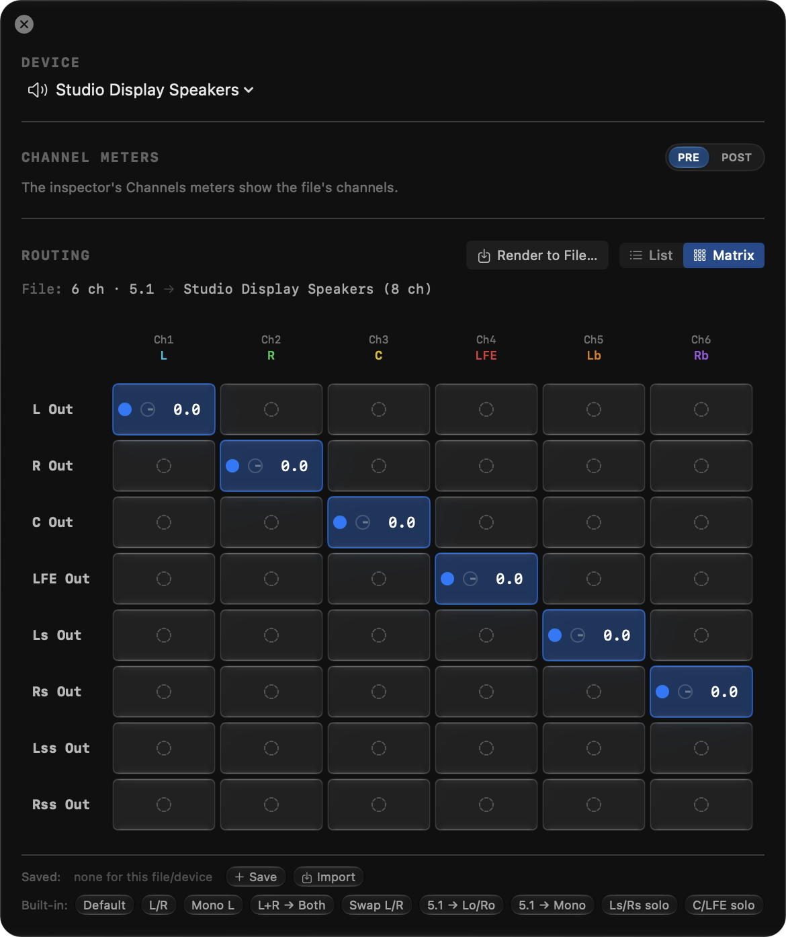786x937 pixels.
Task: Click the 0.0 gain value in Rs Out row
Action: (x=724, y=692)
